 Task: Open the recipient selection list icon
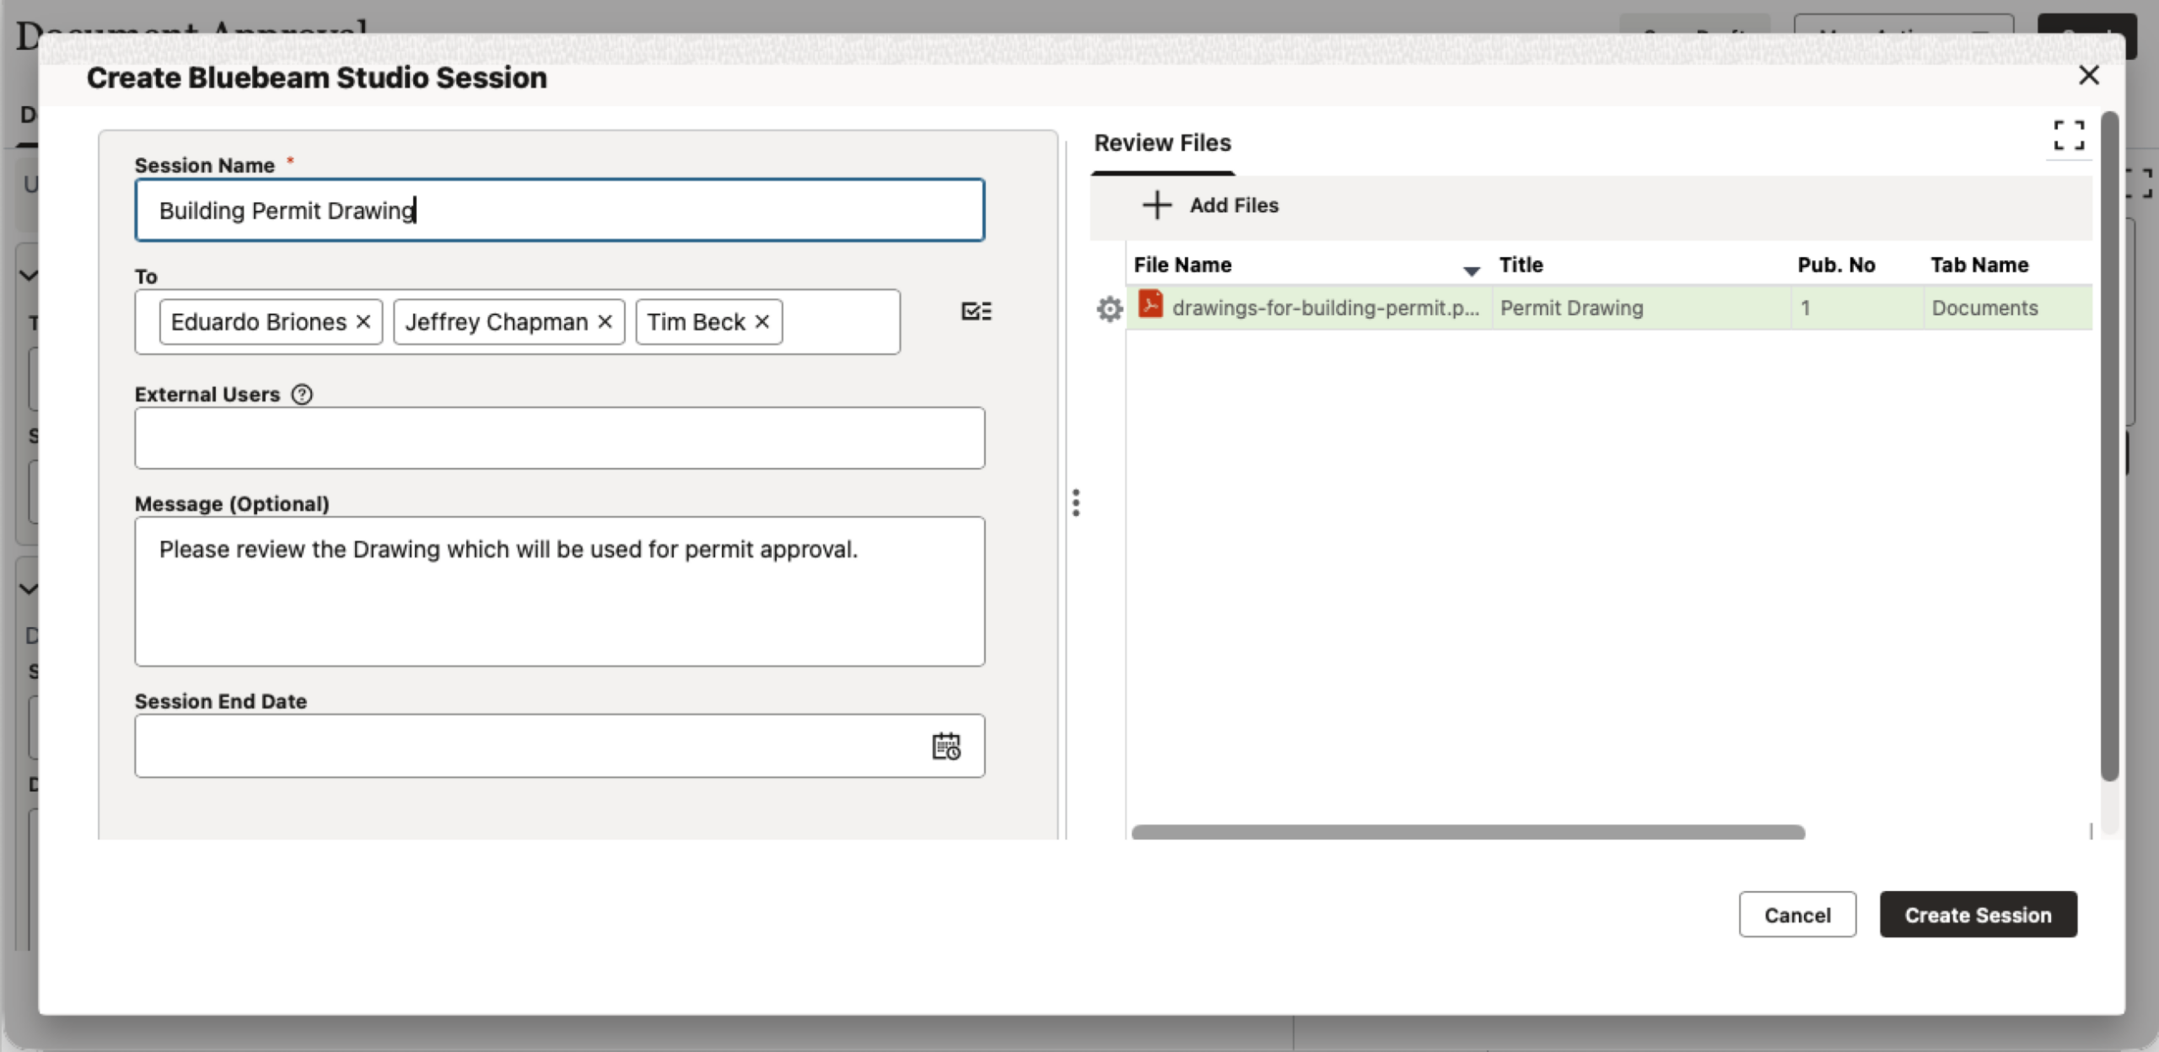click(976, 311)
